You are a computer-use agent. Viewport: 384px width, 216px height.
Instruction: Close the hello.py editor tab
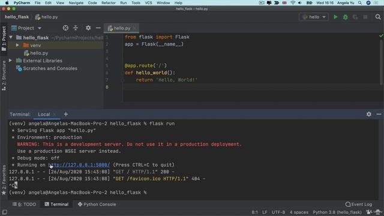coord(134,28)
